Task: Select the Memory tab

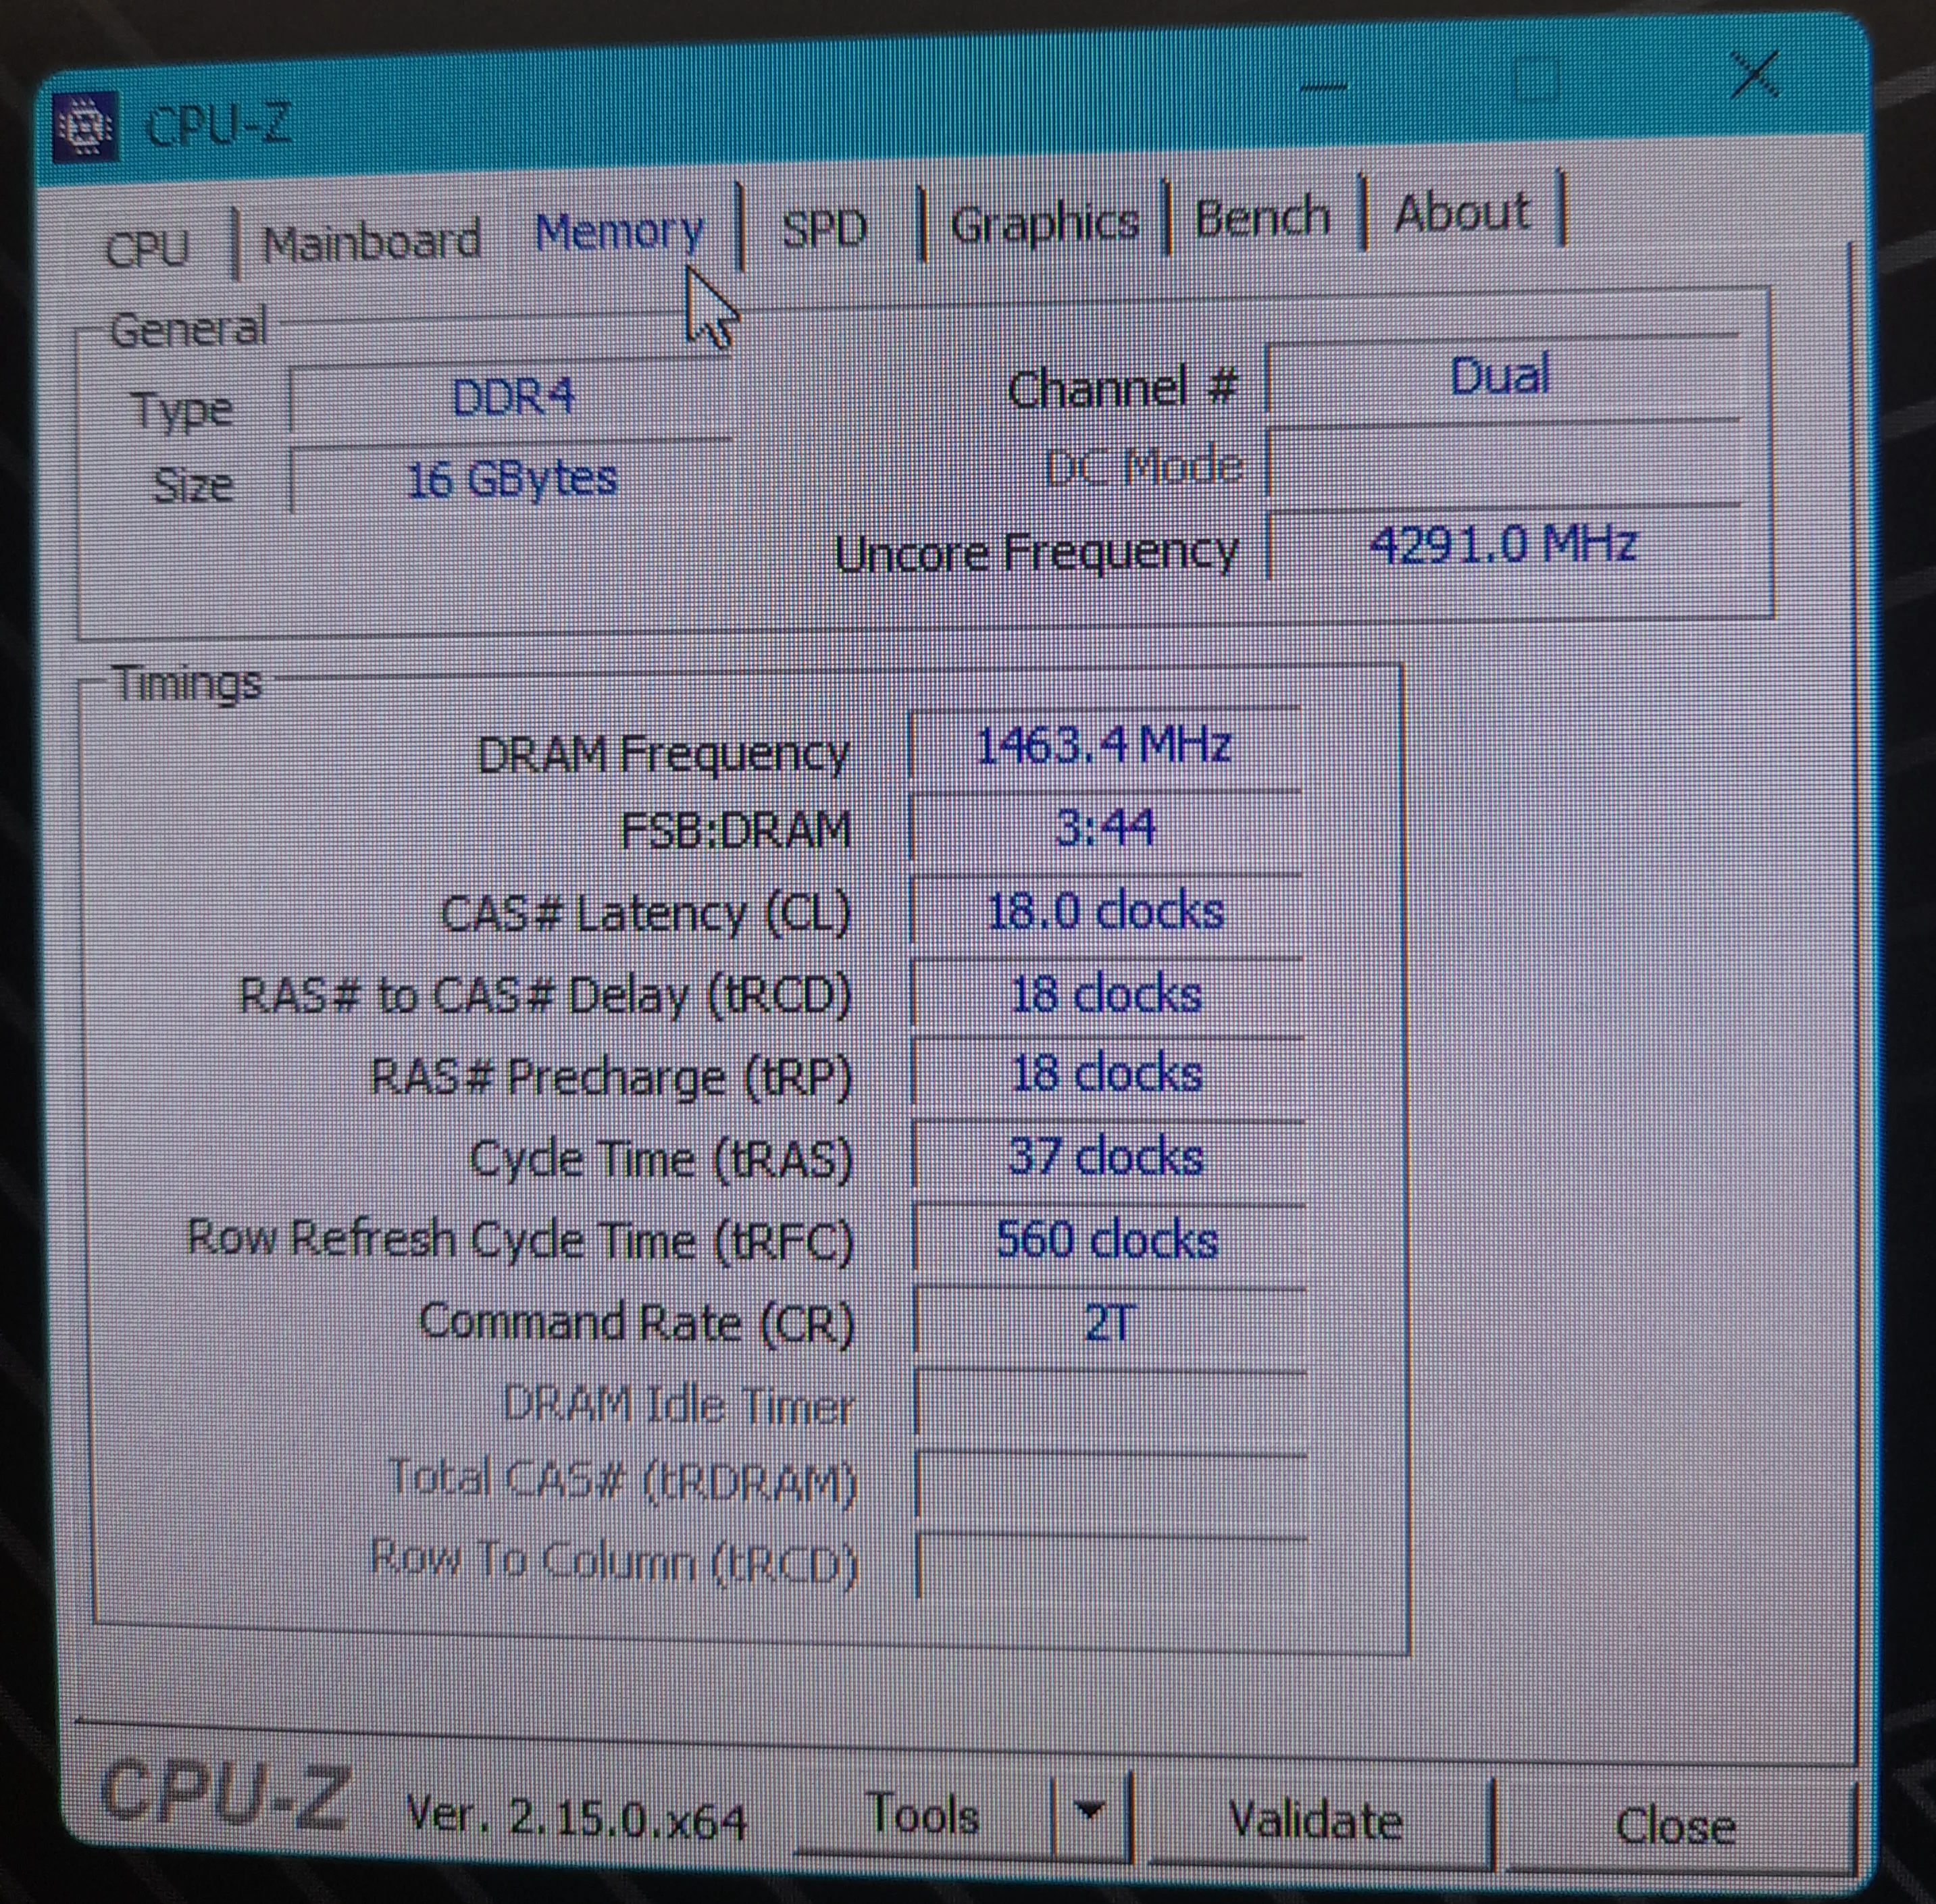Action: click(619, 232)
